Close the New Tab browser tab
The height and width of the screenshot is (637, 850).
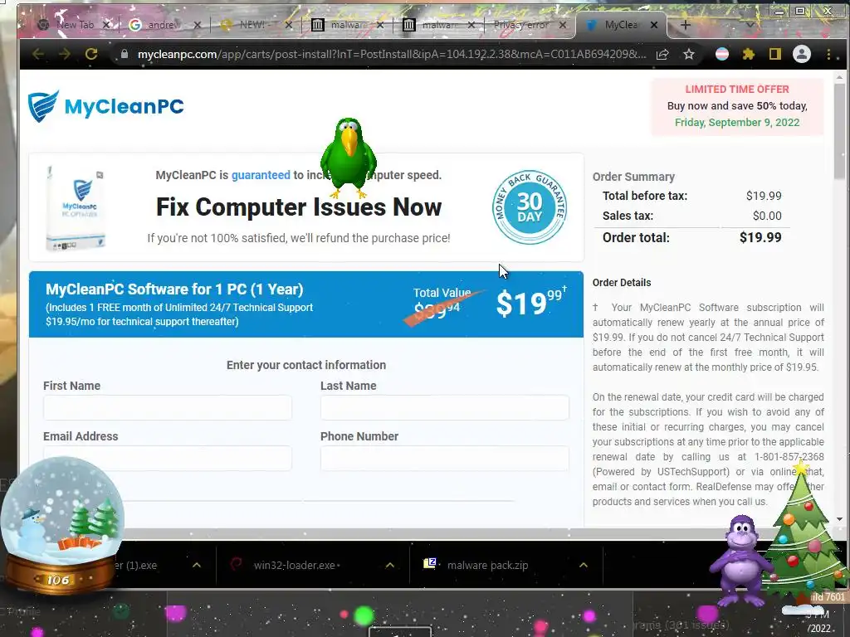[107, 24]
